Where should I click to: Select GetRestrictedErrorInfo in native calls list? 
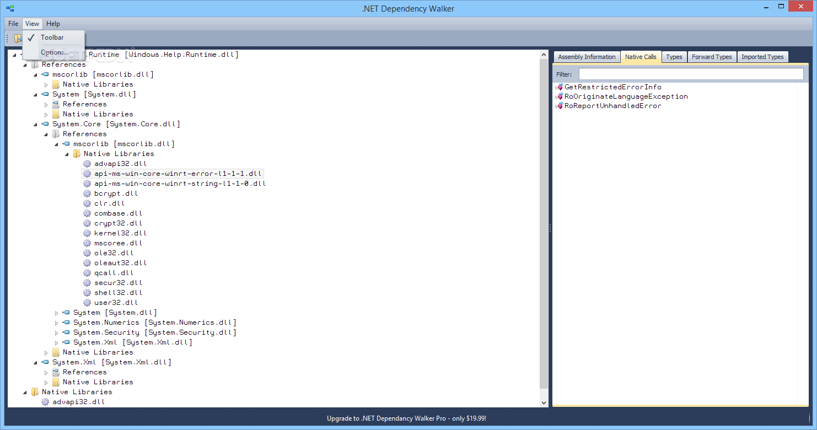tap(613, 87)
